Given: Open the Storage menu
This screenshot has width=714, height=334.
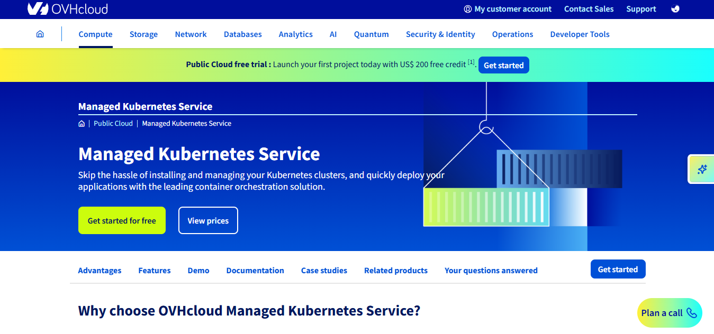Looking at the screenshot, I should (x=143, y=34).
